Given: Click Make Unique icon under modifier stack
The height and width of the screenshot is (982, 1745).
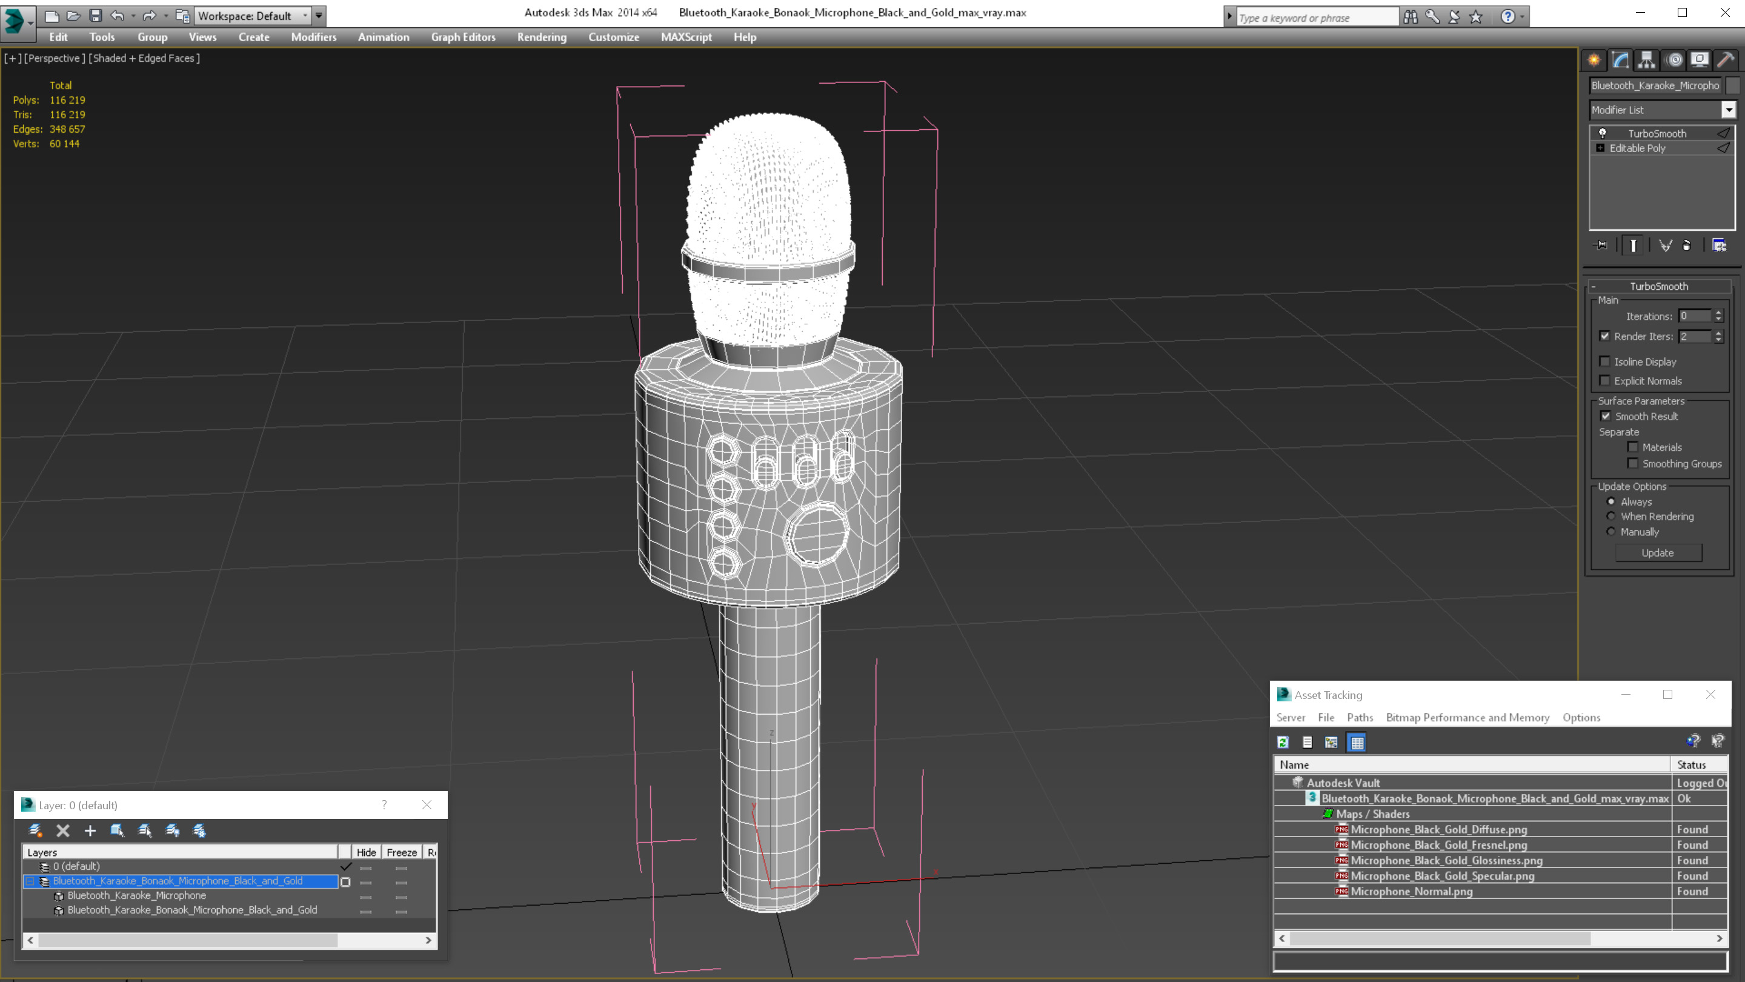Looking at the screenshot, I should (x=1665, y=245).
